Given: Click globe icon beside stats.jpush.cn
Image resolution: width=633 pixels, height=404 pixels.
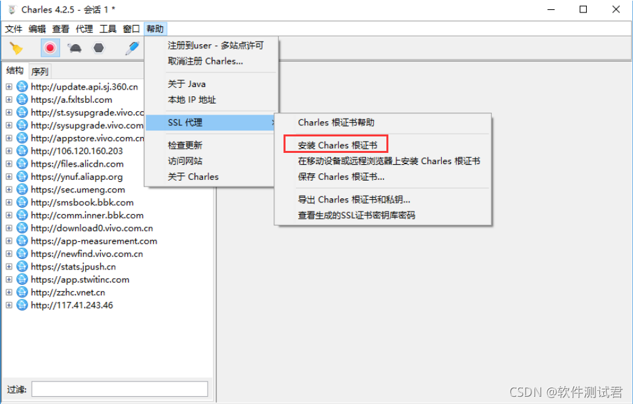Looking at the screenshot, I should [22, 267].
